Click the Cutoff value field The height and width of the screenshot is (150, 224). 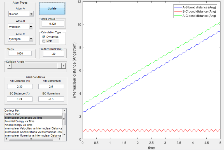(53, 54)
